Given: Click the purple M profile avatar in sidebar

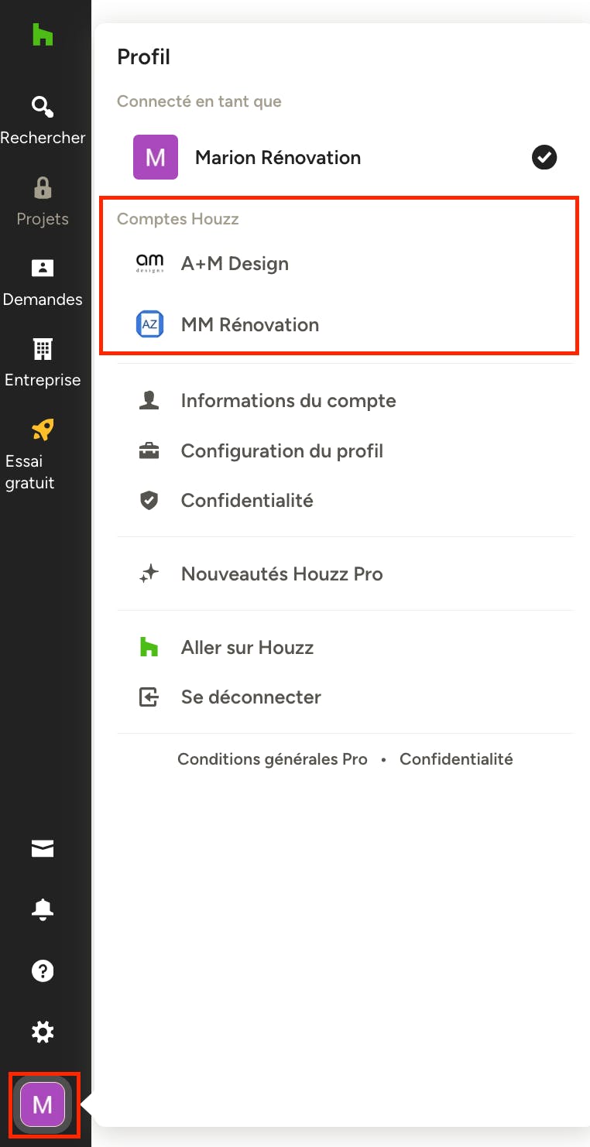Looking at the screenshot, I should [x=43, y=1104].
